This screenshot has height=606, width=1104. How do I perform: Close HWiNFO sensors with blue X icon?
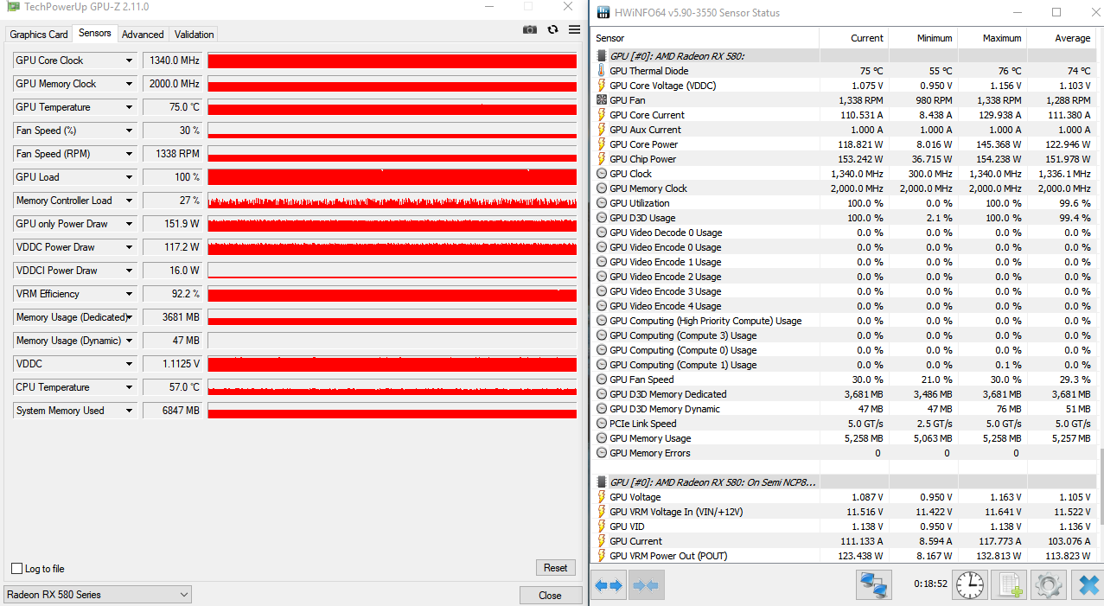click(1087, 585)
